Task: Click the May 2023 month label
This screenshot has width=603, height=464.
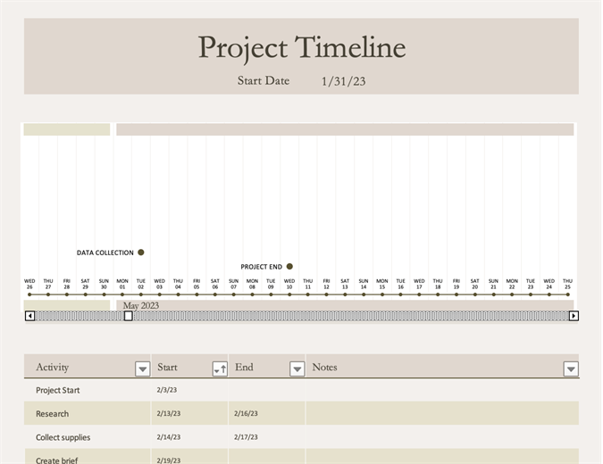Action: click(x=140, y=306)
